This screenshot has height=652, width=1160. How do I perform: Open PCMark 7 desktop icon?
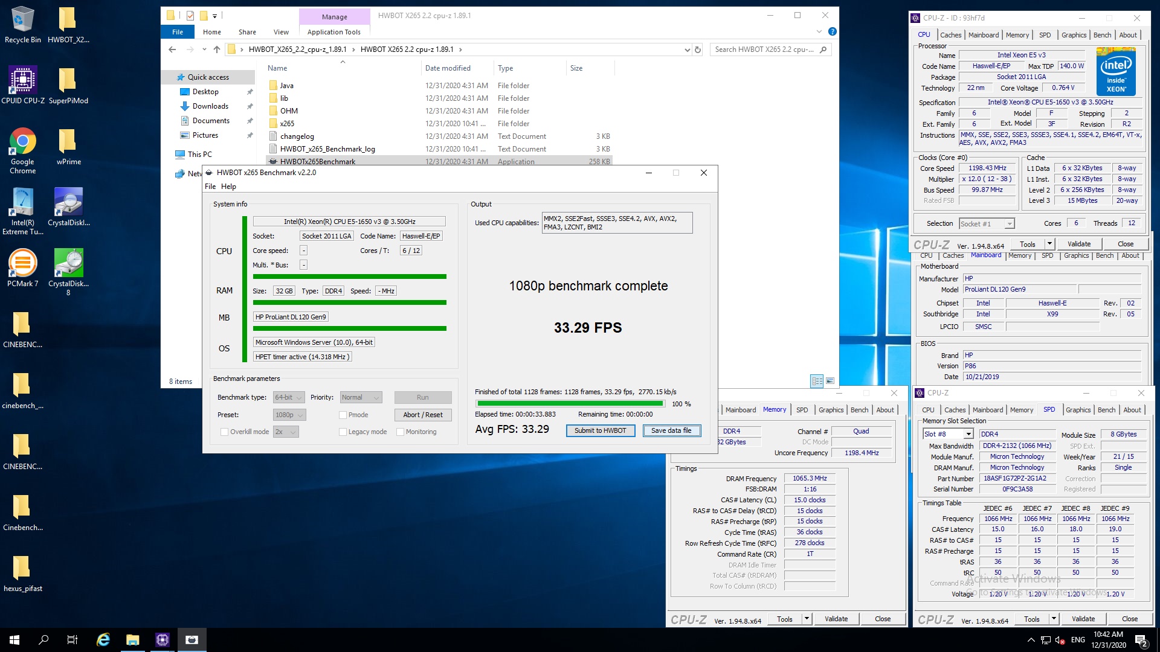(x=22, y=268)
